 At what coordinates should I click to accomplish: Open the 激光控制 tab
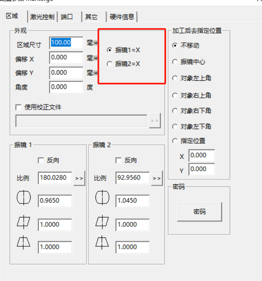coord(42,17)
